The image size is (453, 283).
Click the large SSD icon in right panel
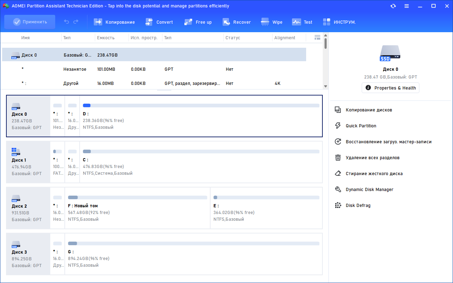[x=390, y=53]
